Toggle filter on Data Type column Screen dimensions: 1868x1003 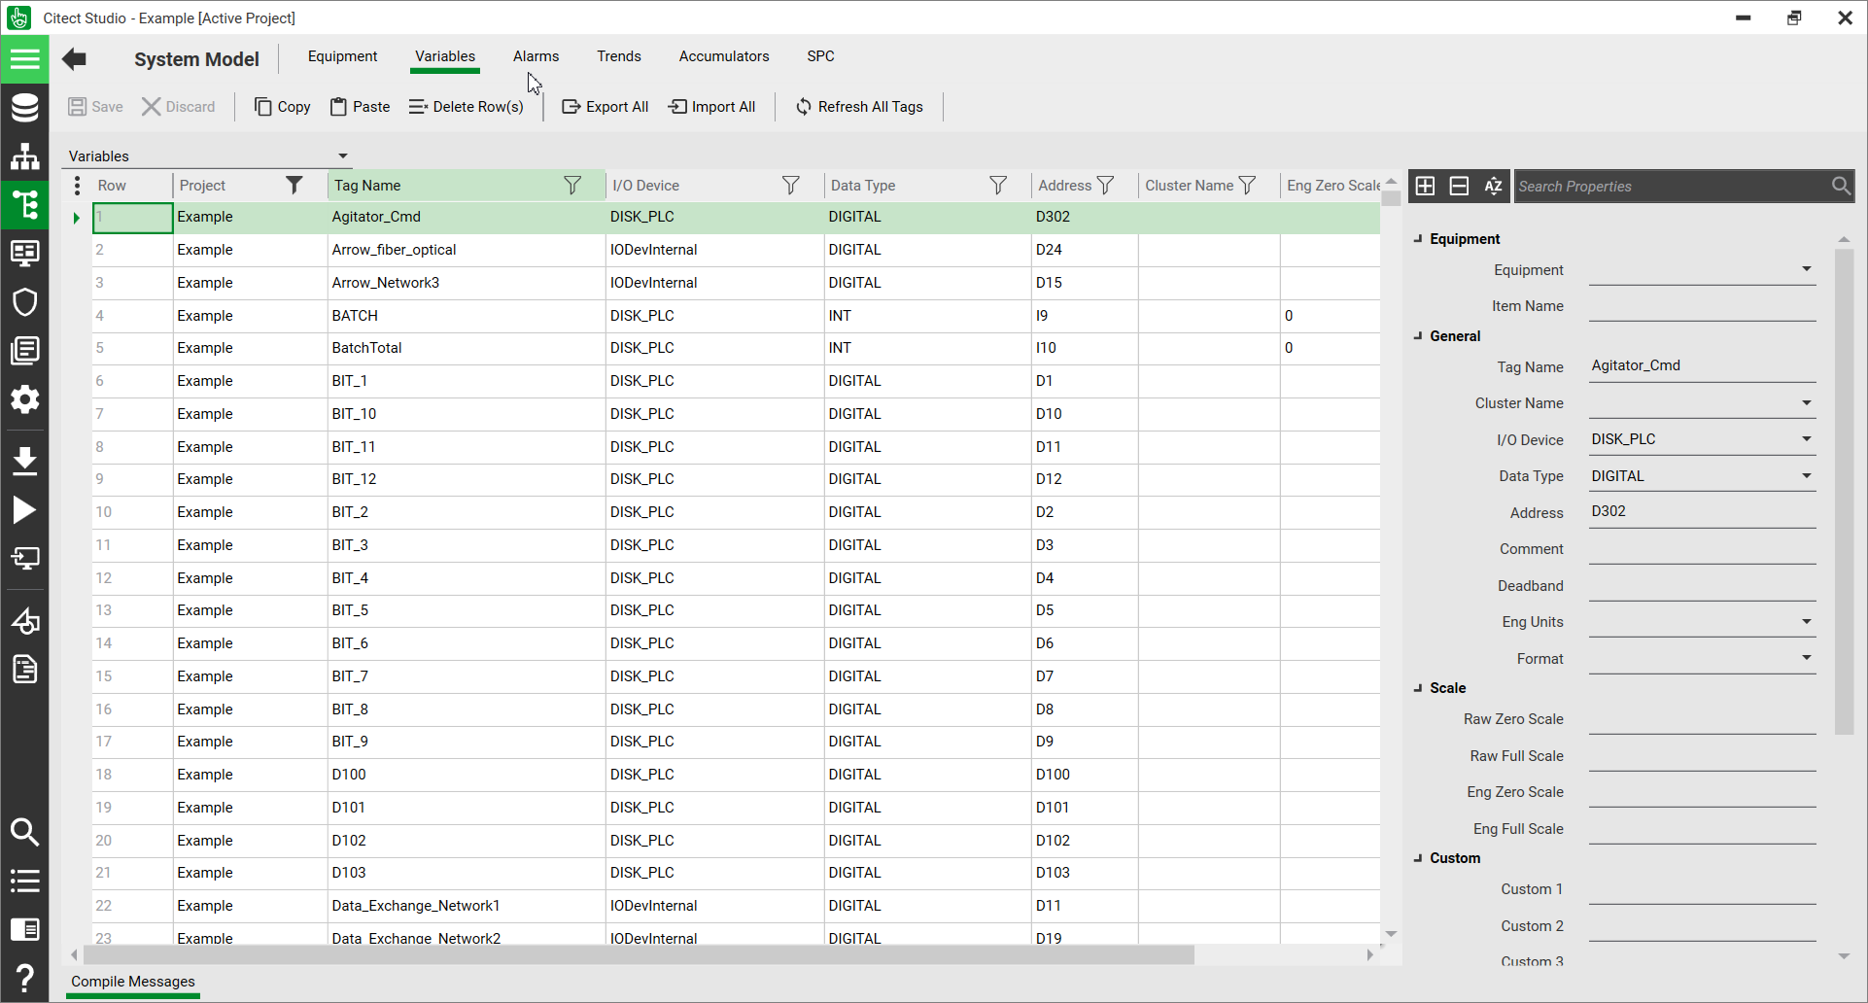pyautogui.click(x=997, y=186)
